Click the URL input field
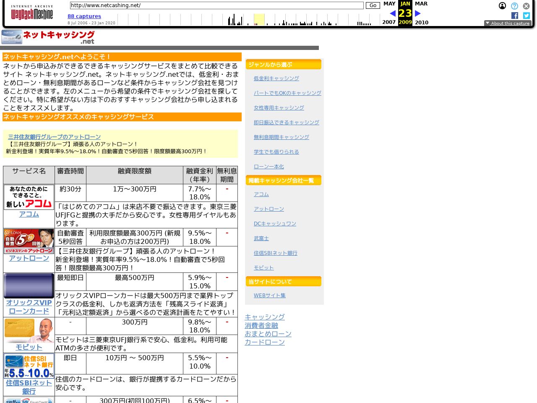The width and height of the screenshot is (537, 403). click(216, 5)
